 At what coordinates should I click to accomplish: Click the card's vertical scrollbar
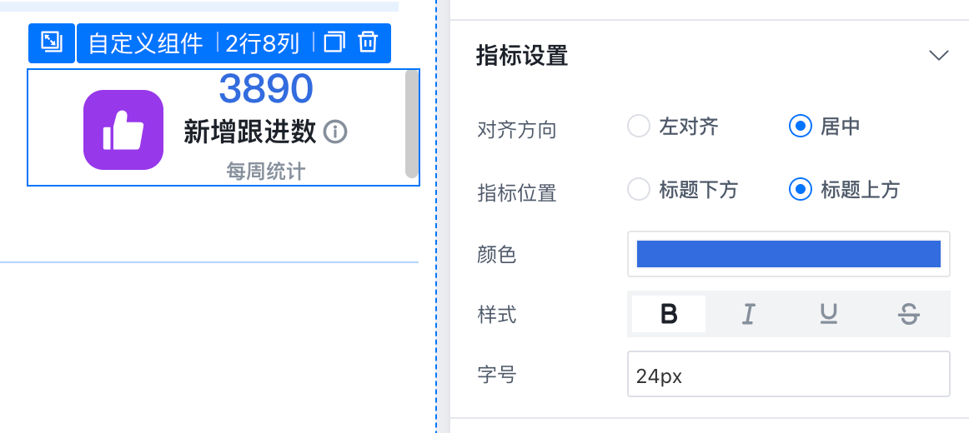click(x=411, y=123)
